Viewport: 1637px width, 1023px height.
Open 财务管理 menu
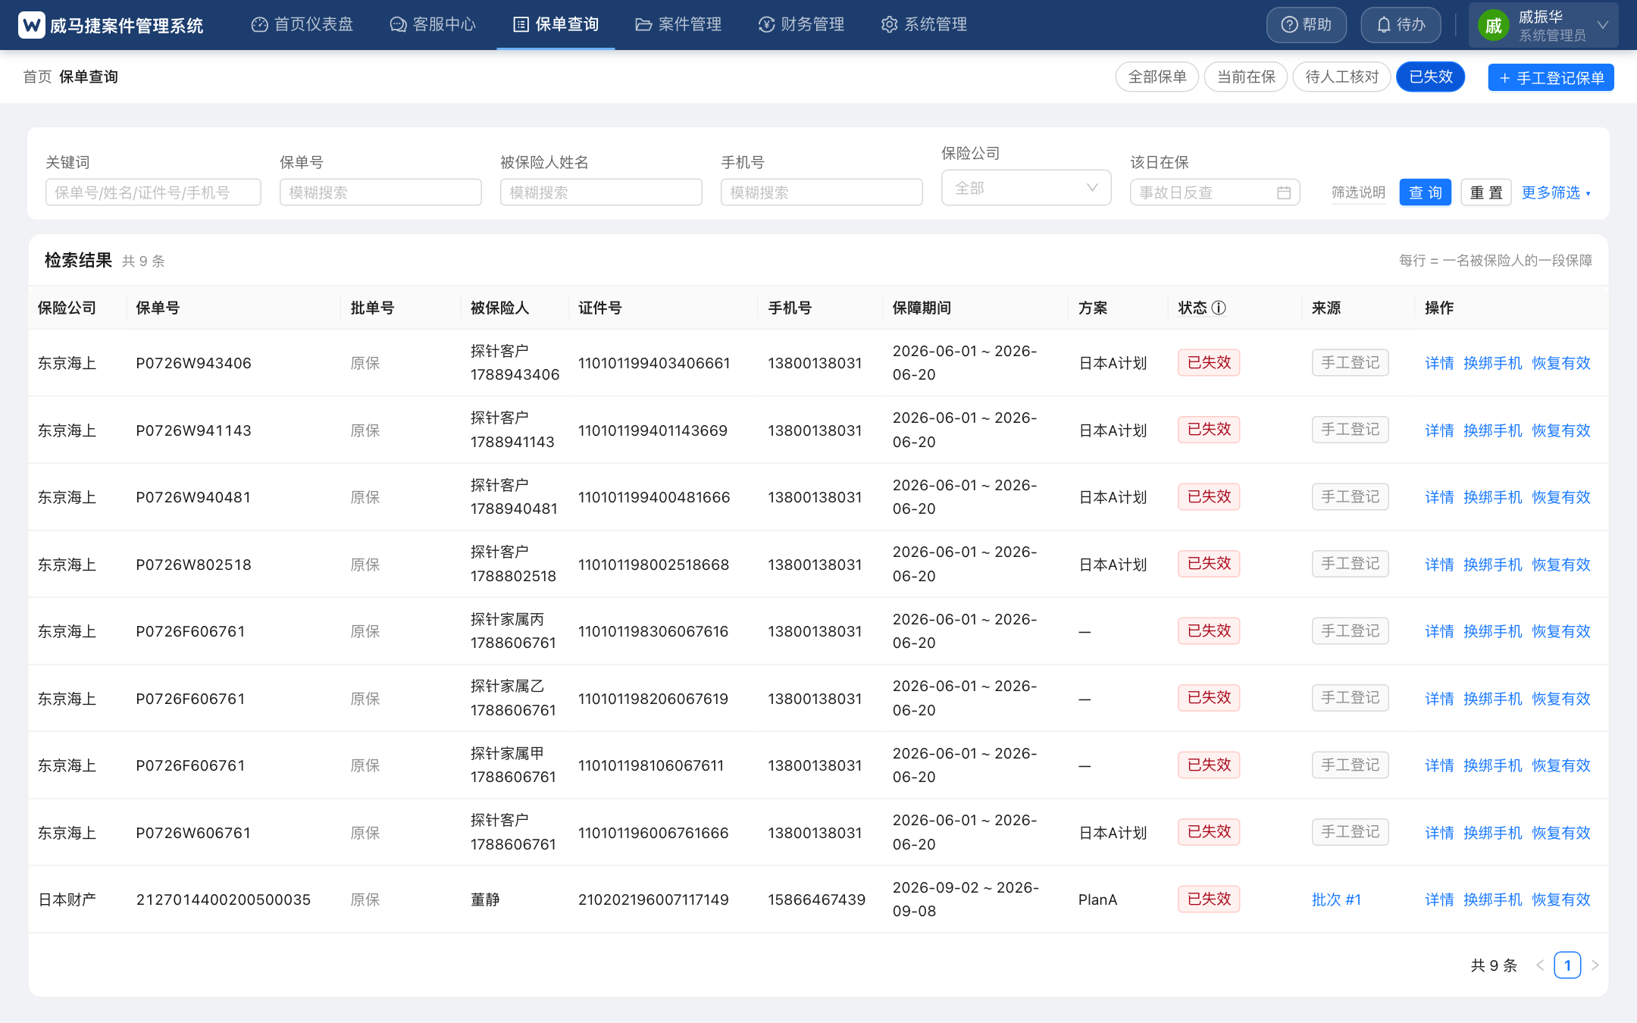point(801,24)
